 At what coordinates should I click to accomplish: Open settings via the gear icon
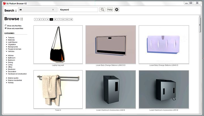tap(117, 10)
